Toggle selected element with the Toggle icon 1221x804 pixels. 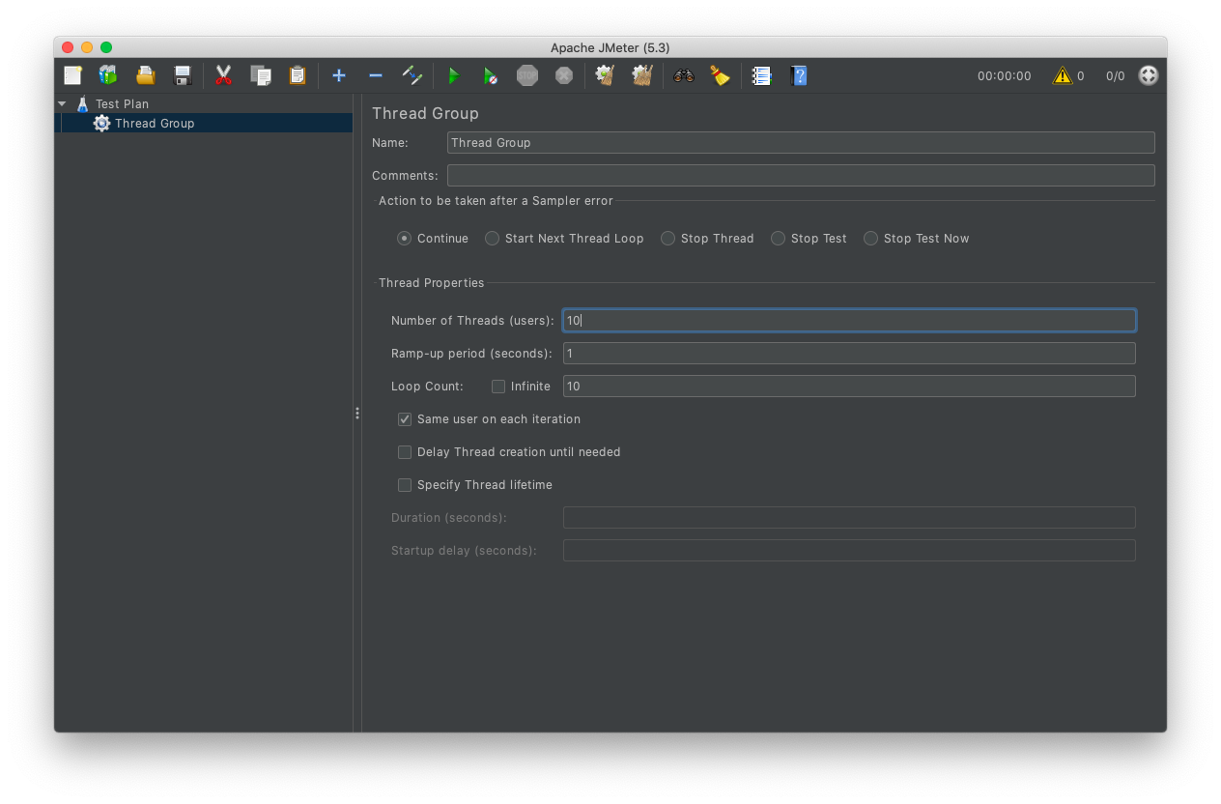tap(412, 75)
